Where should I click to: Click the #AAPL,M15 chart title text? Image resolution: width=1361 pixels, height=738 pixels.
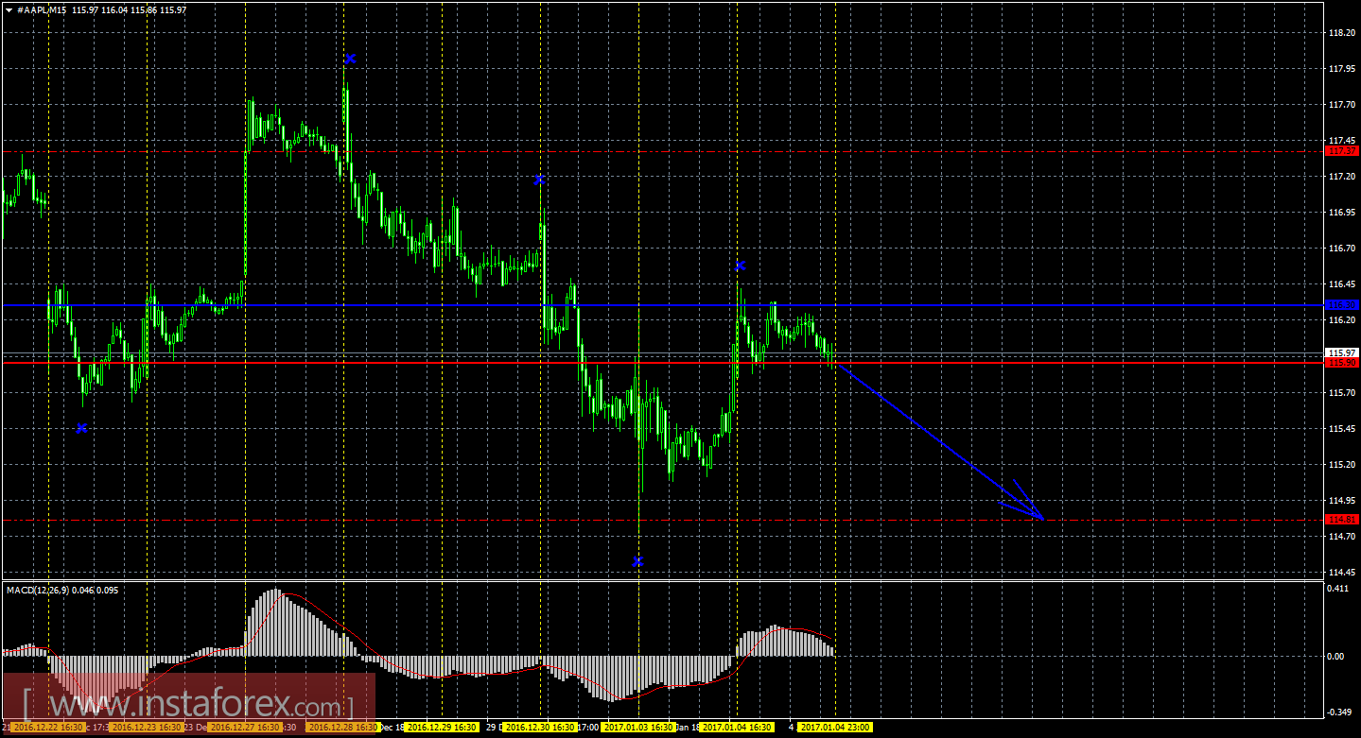click(44, 9)
